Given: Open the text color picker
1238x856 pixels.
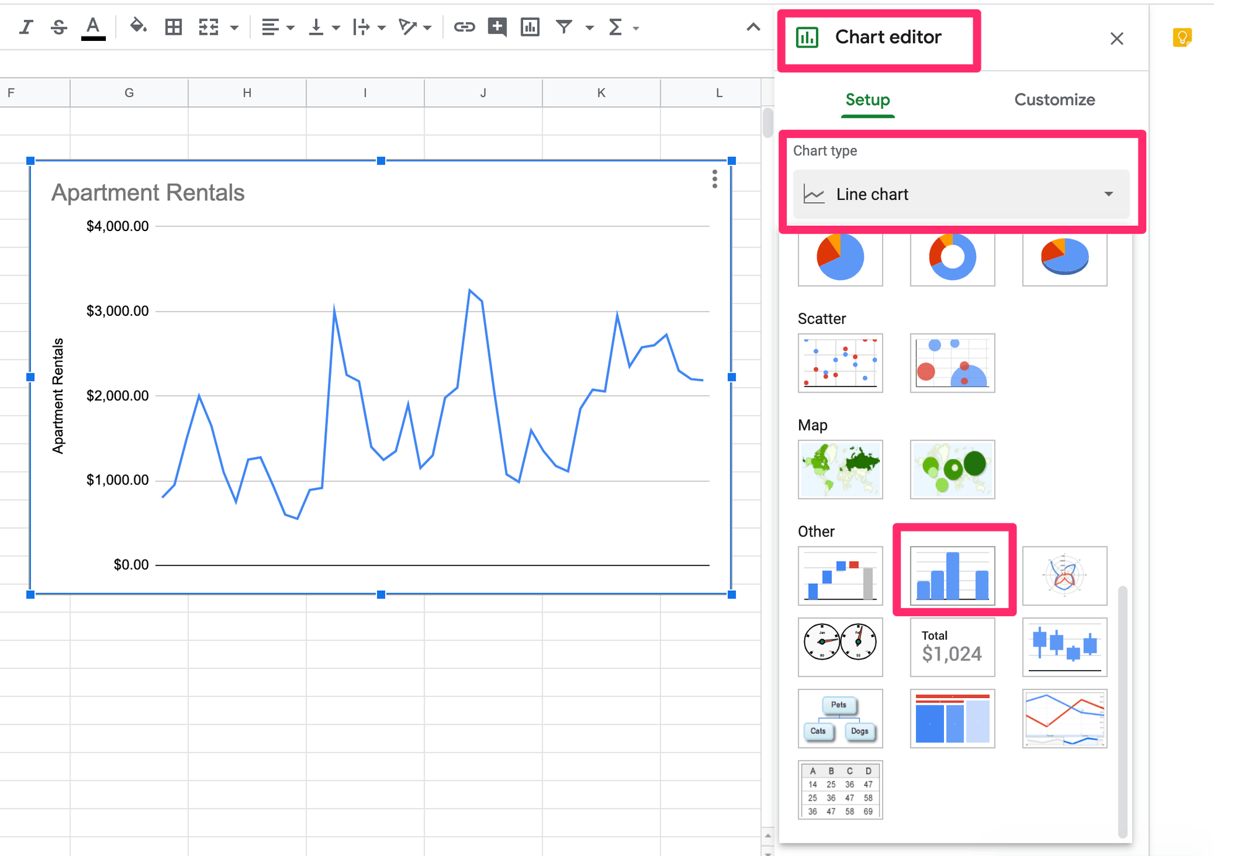Looking at the screenshot, I should click(x=93, y=28).
